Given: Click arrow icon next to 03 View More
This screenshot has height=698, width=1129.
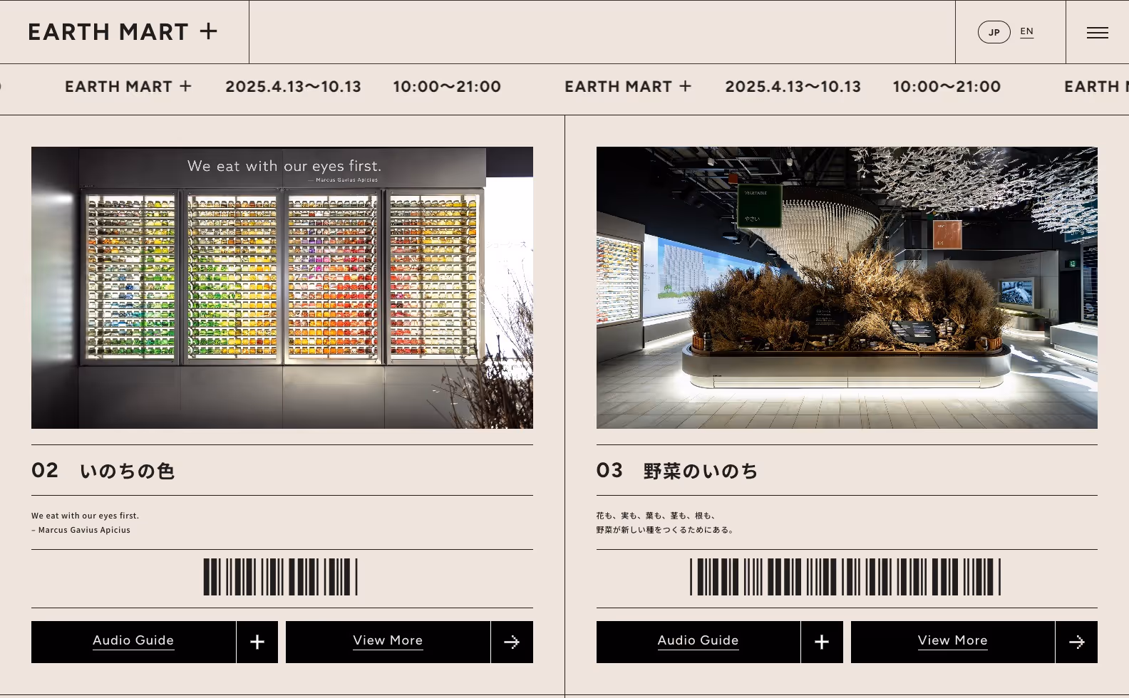Looking at the screenshot, I should point(1076,642).
